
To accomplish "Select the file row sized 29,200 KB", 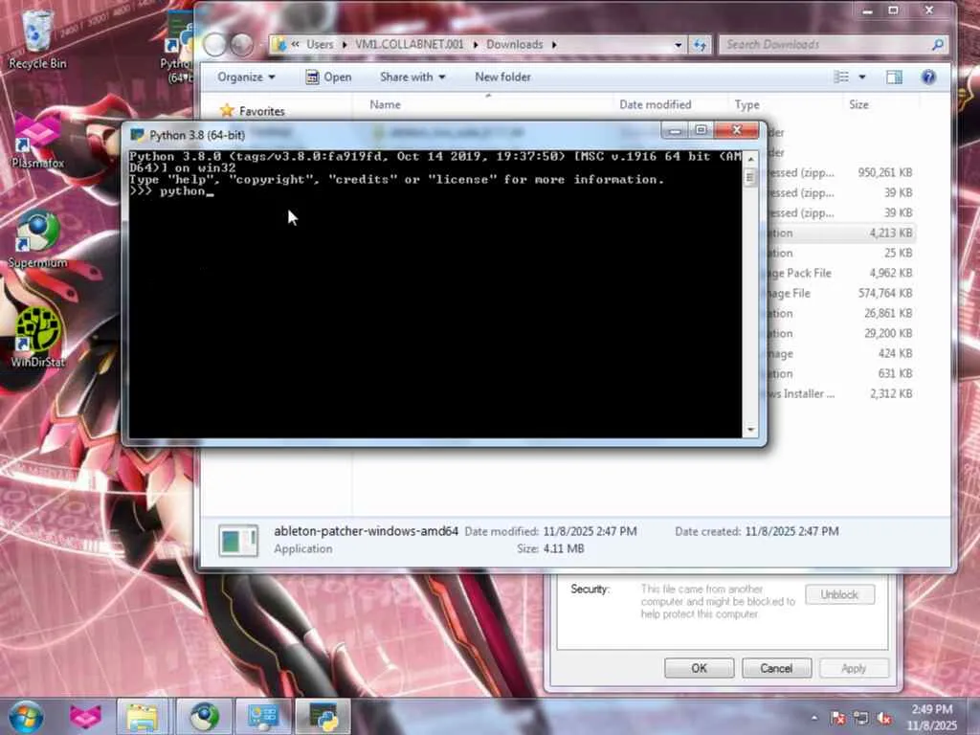I will coord(839,333).
